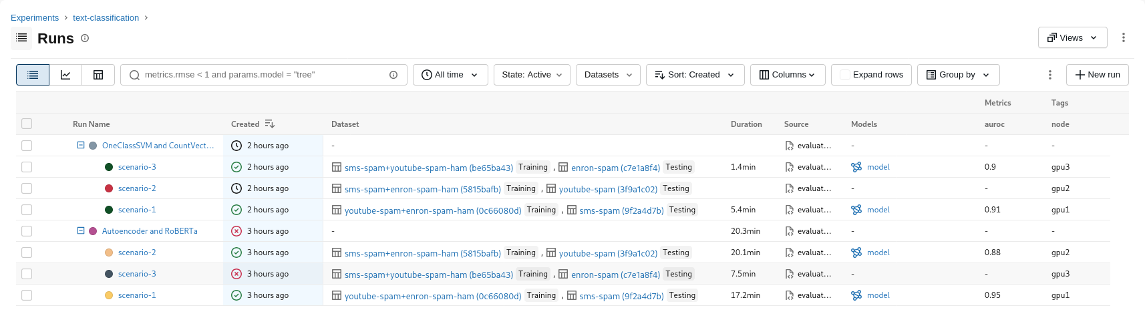Open model link in Autoencoder scenario-2 row
Viewport: 1145px width, 334px height.
point(878,253)
